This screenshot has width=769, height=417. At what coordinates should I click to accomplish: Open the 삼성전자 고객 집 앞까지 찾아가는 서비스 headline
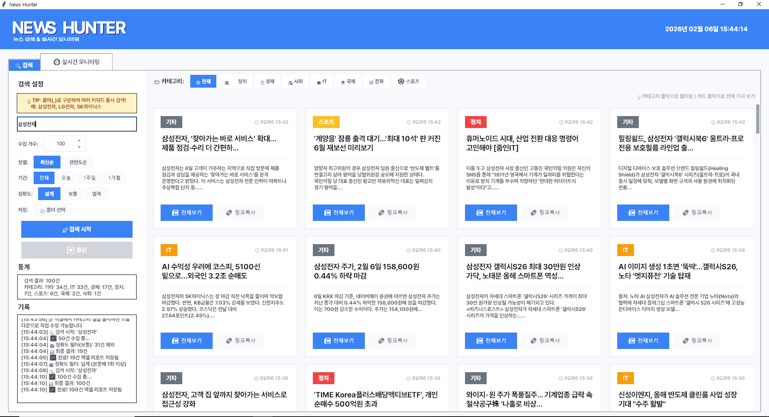tap(224, 399)
